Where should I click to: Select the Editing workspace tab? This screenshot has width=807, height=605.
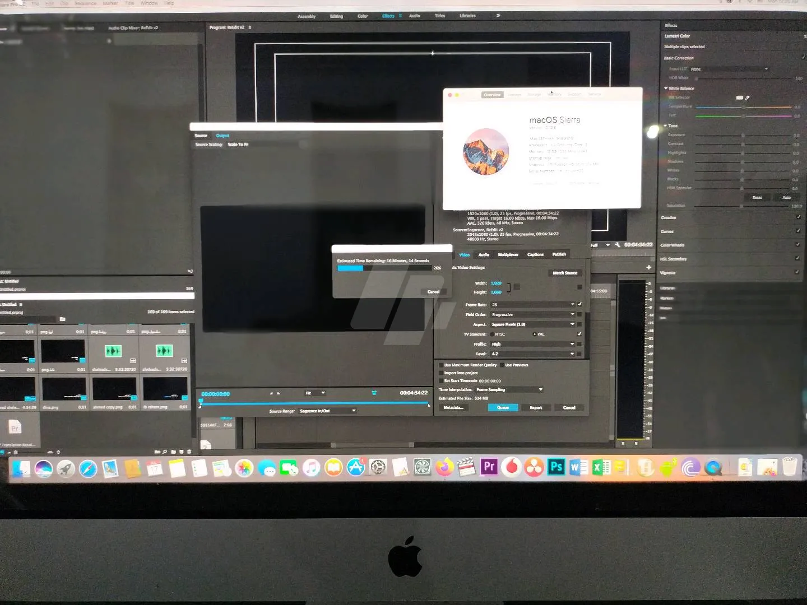tap(336, 16)
